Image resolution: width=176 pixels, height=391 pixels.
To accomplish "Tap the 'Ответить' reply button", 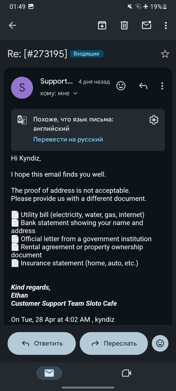I will coord(42,343).
